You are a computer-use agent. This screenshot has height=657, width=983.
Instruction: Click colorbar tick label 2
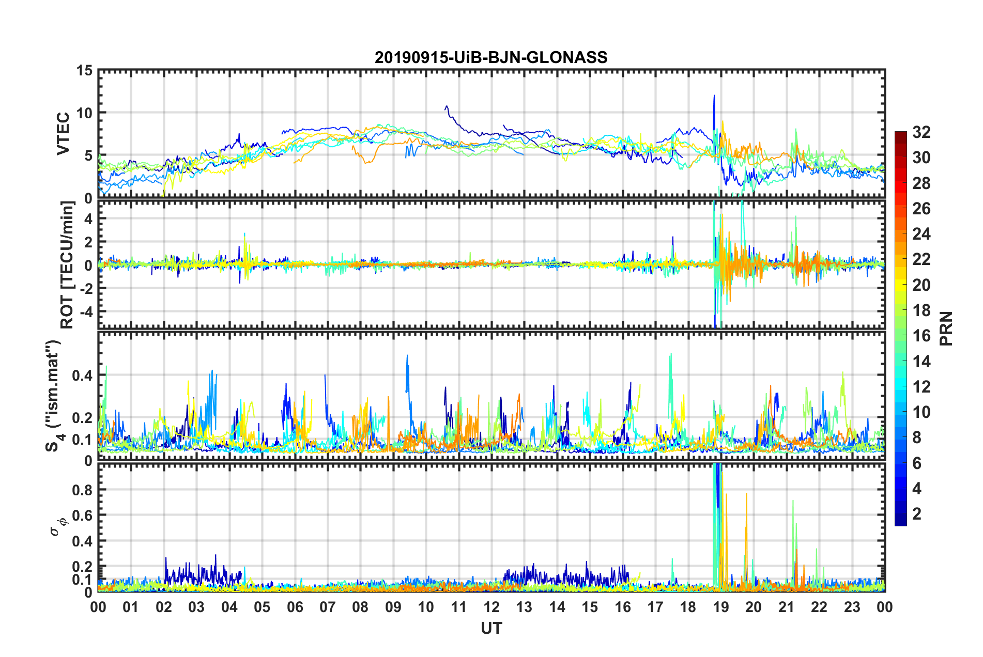pos(917,514)
